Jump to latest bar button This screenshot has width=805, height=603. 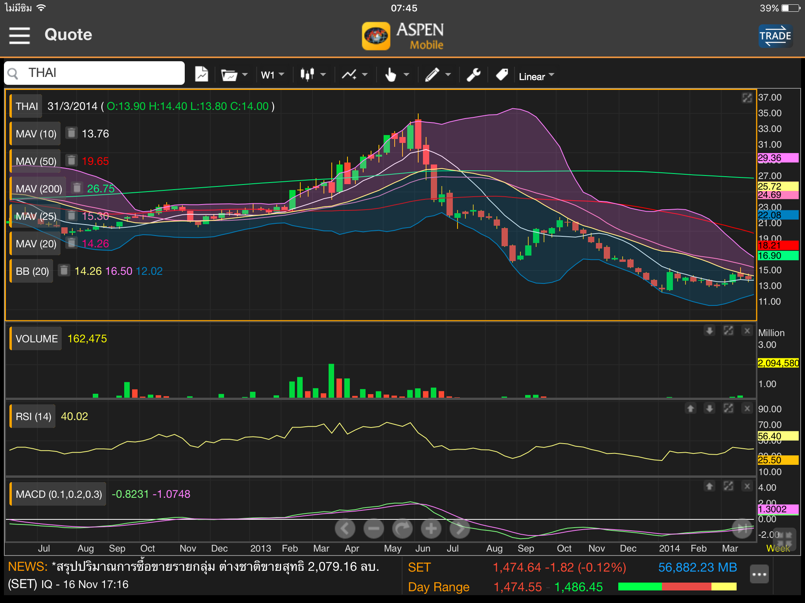point(742,529)
